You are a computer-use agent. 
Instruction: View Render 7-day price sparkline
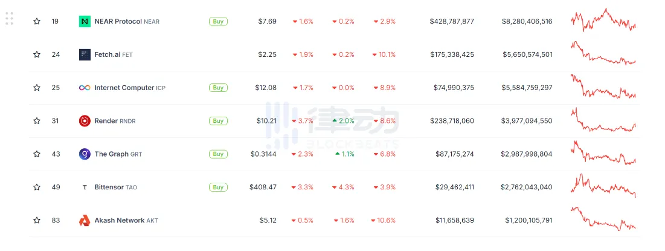point(603,121)
